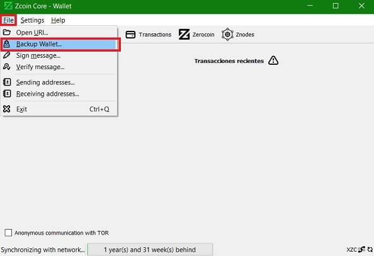Close the Zcoin Core window
The image size is (374, 256).
361,6
